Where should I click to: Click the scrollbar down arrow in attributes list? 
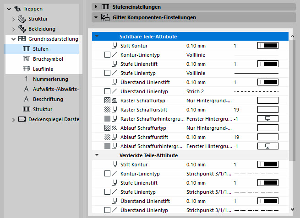(293, 209)
